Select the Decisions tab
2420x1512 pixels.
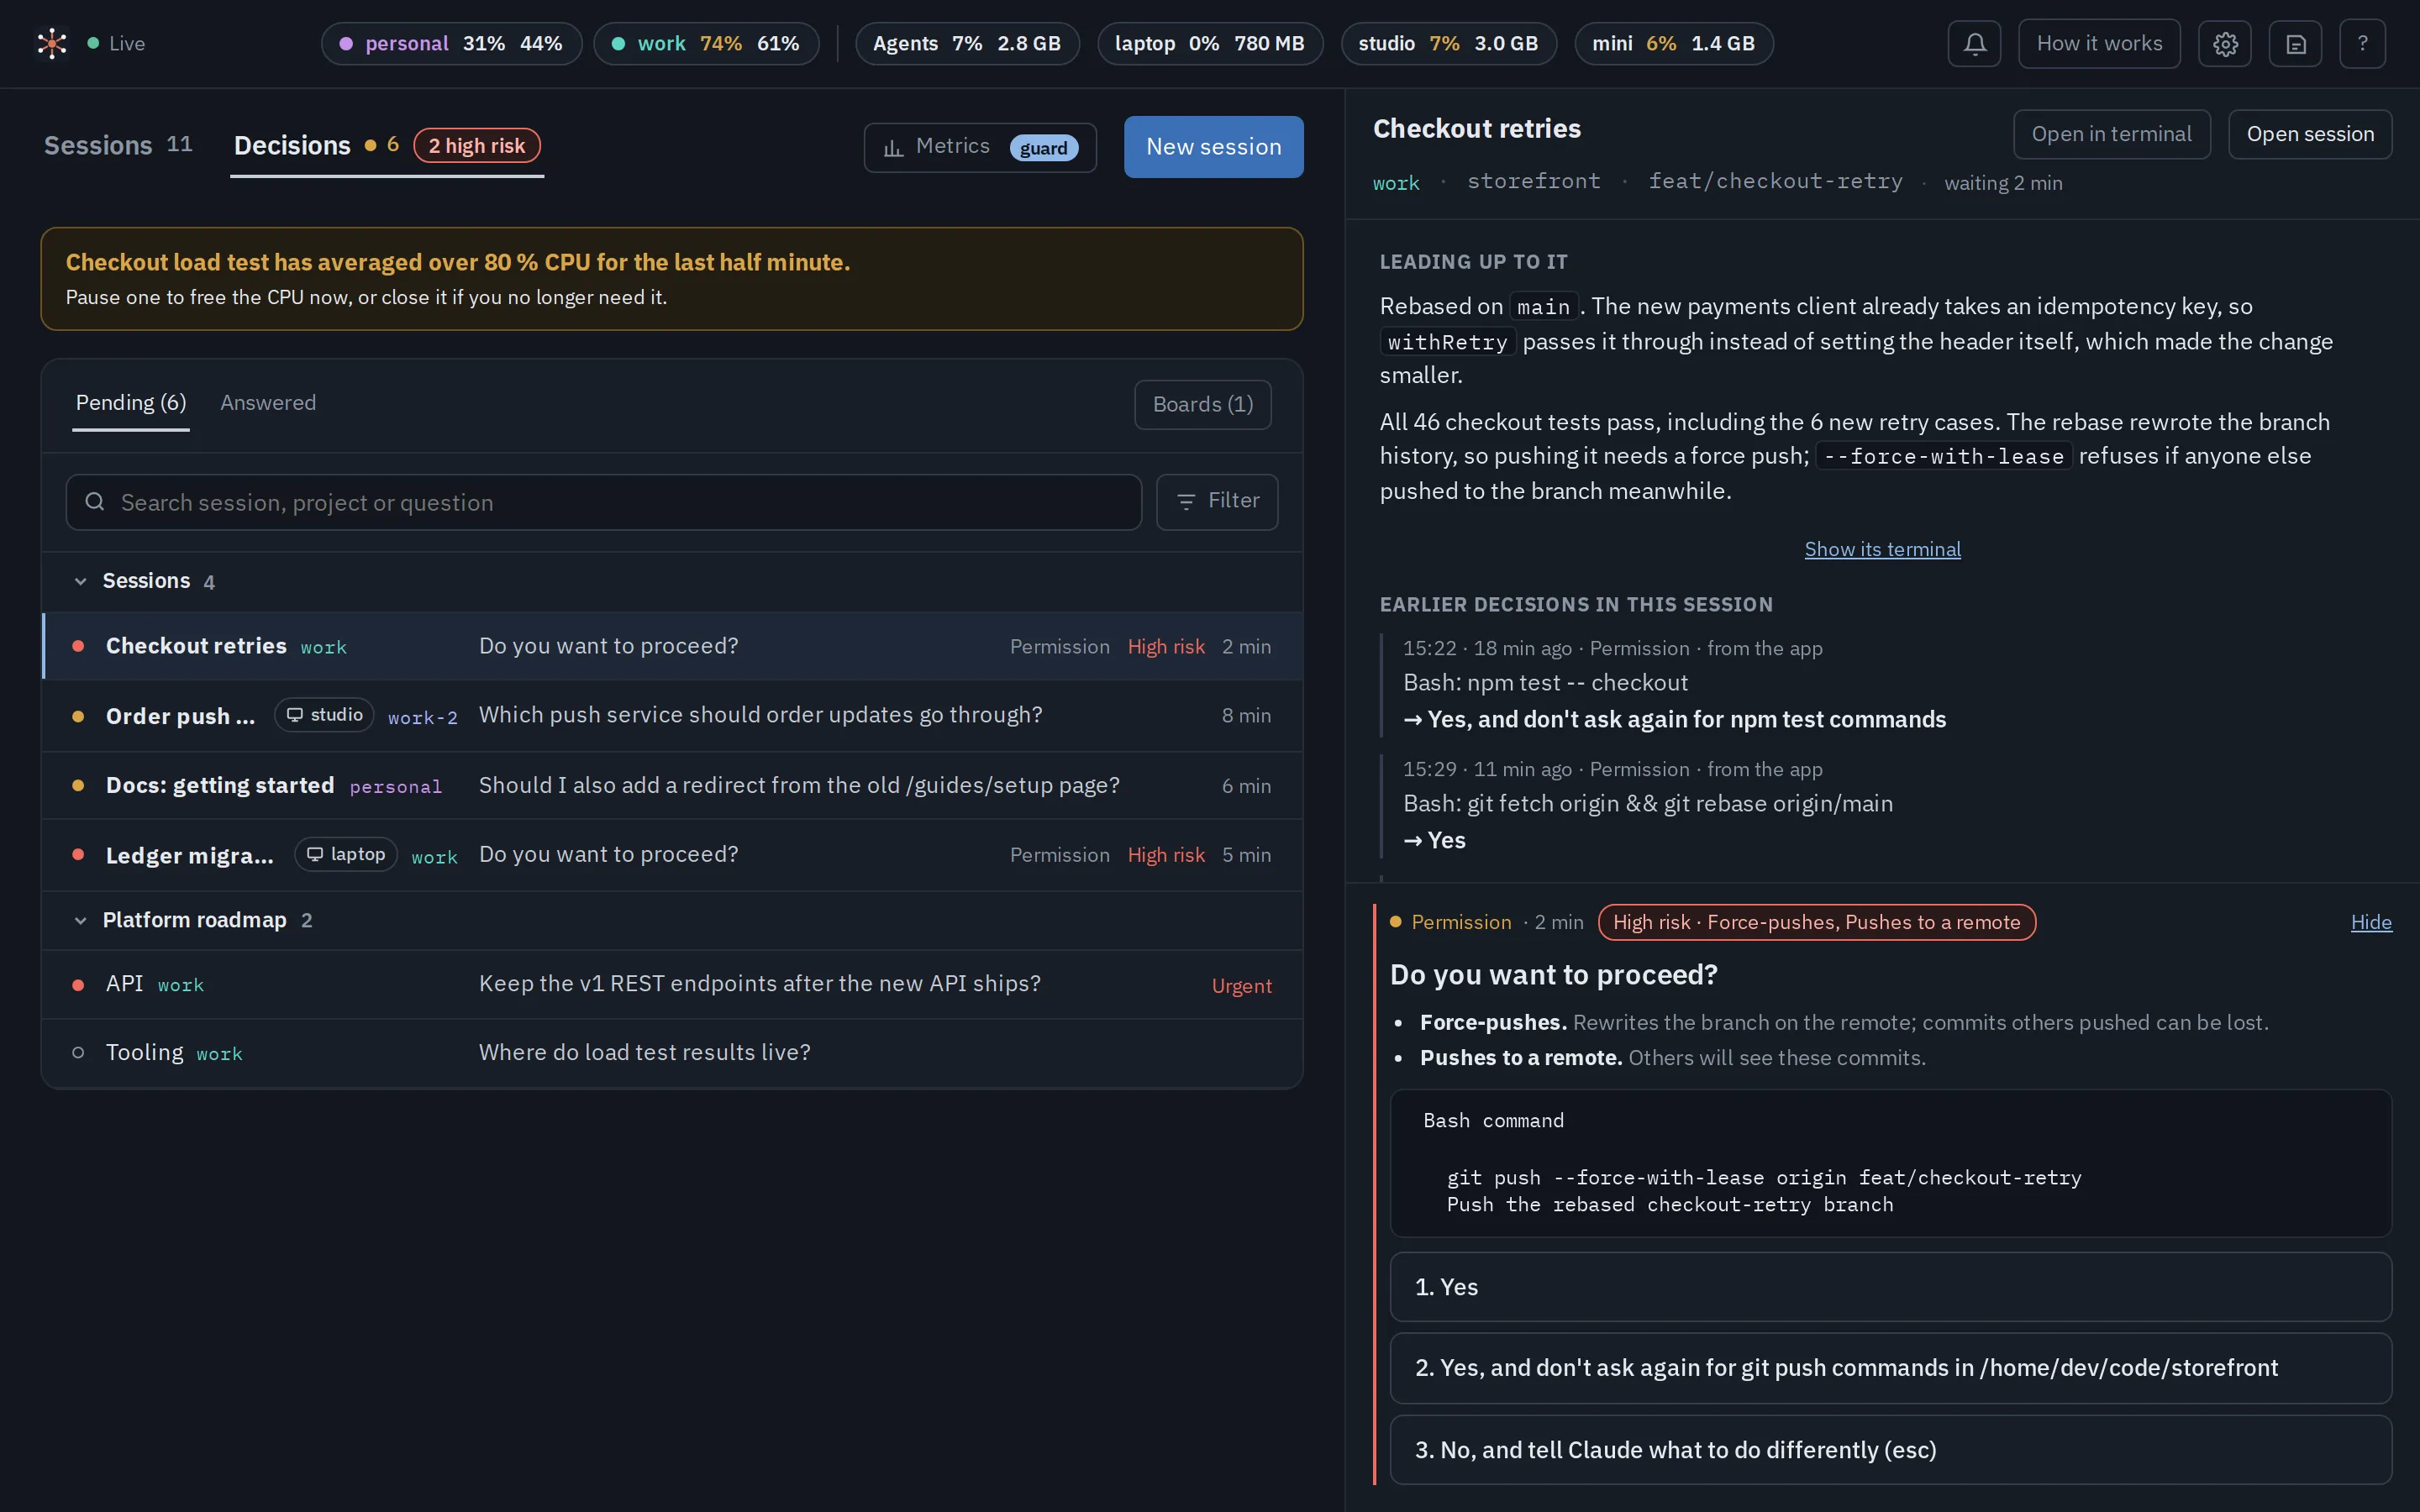387,147
